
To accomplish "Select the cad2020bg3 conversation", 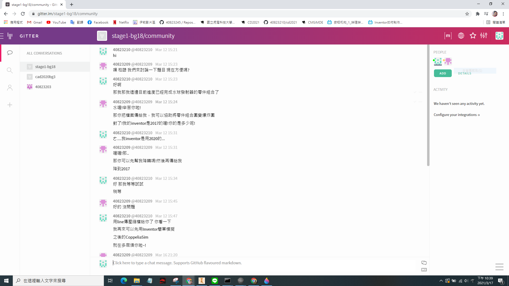I will [x=55, y=77].
